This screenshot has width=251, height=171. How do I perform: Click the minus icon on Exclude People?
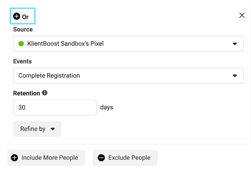point(101,158)
